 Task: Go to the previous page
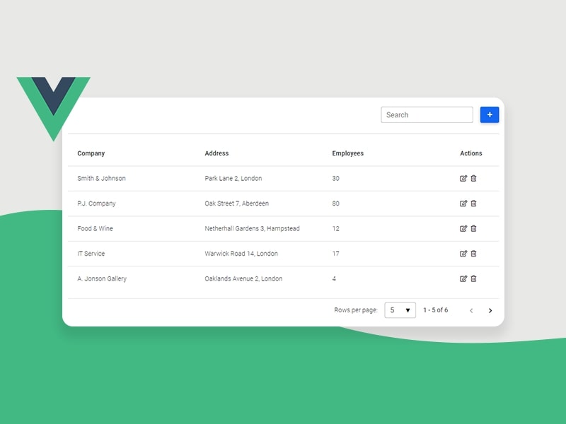[x=471, y=310]
